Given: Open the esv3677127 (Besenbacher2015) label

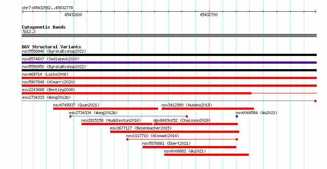Looking at the screenshot, I should (x=141, y=128).
